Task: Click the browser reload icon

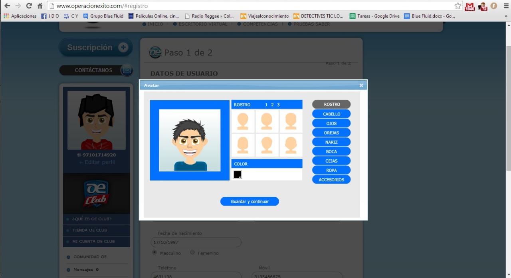Action: [x=29, y=6]
